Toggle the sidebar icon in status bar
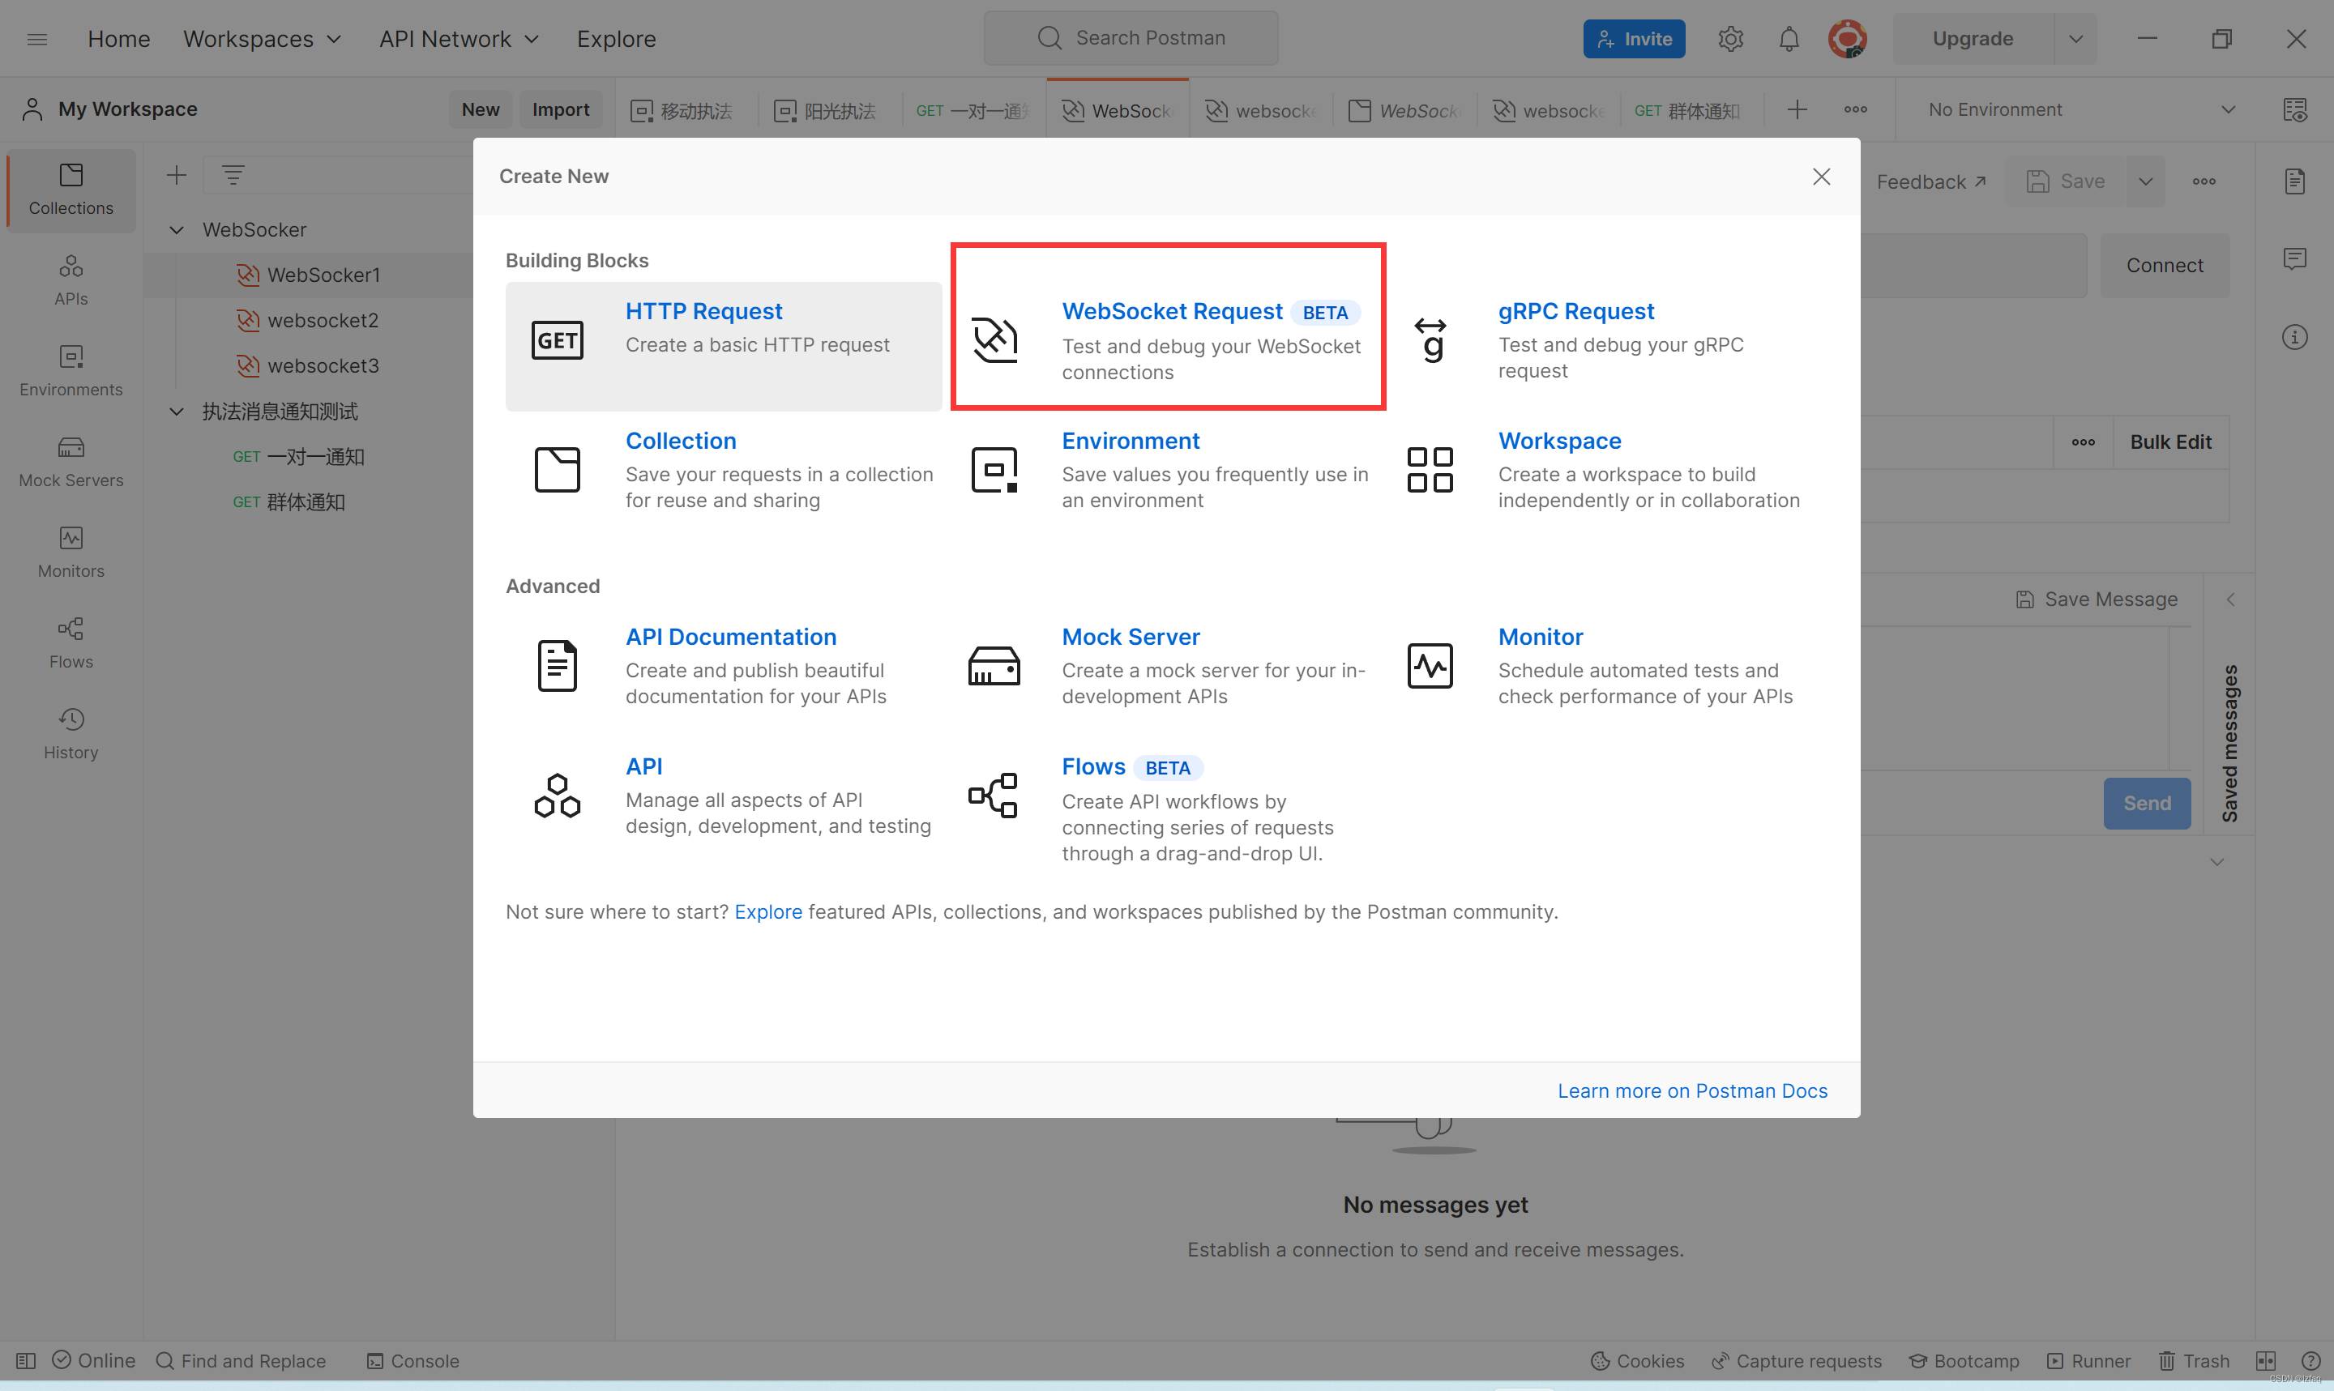Viewport: 2334px width, 1391px height. pyautogui.click(x=26, y=1360)
